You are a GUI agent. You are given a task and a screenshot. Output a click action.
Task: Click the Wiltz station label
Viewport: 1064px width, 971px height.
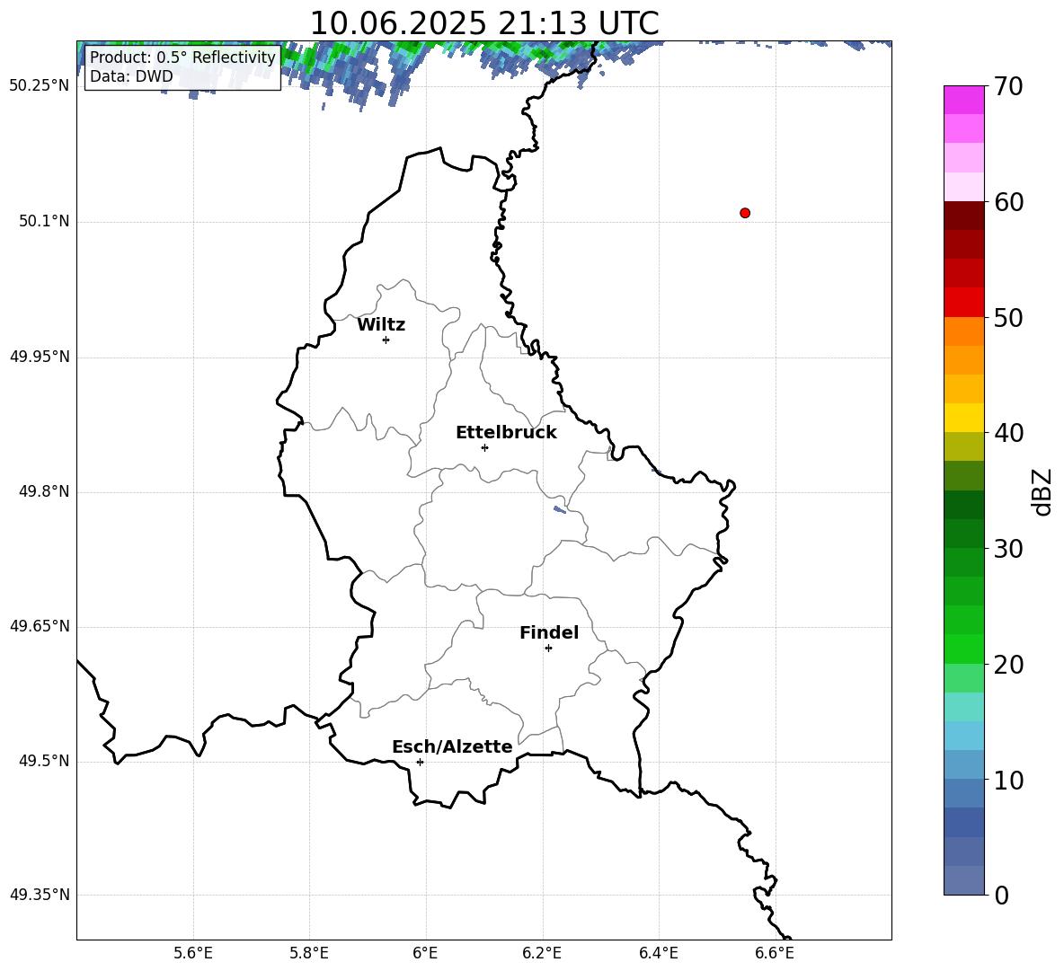click(381, 325)
